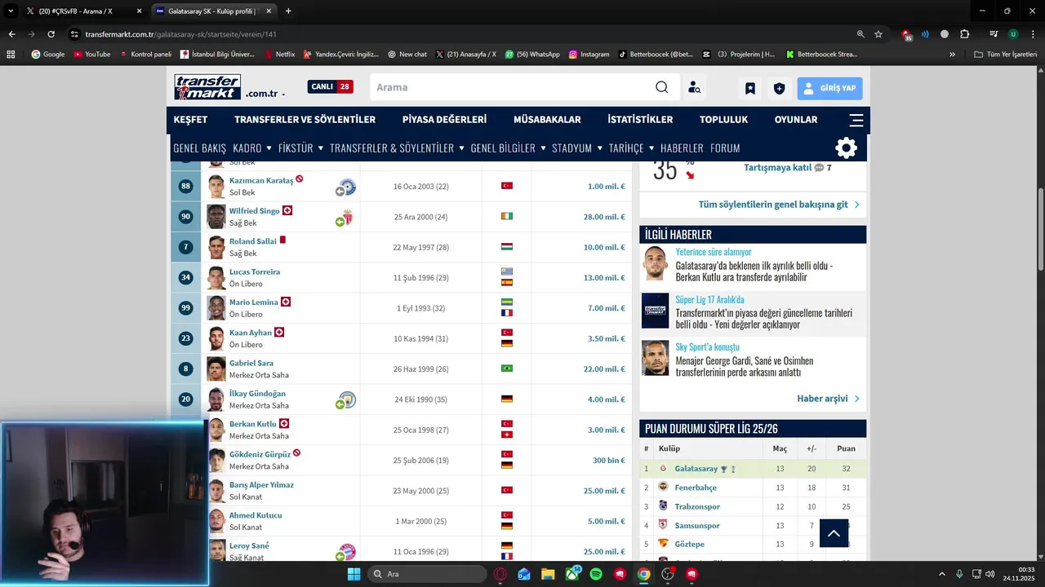Image resolution: width=1045 pixels, height=587 pixels.
Task: Click the Brazil flag in Gabriel Sara's row
Action: (x=507, y=369)
